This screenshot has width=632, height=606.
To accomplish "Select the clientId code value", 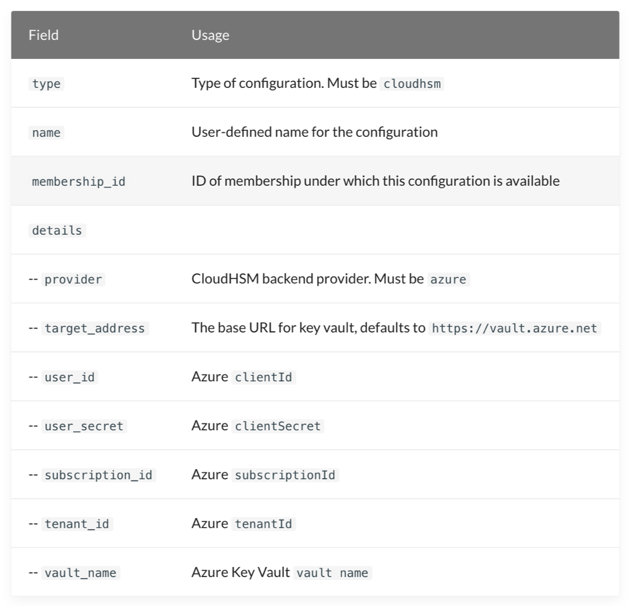I will (264, 378).
